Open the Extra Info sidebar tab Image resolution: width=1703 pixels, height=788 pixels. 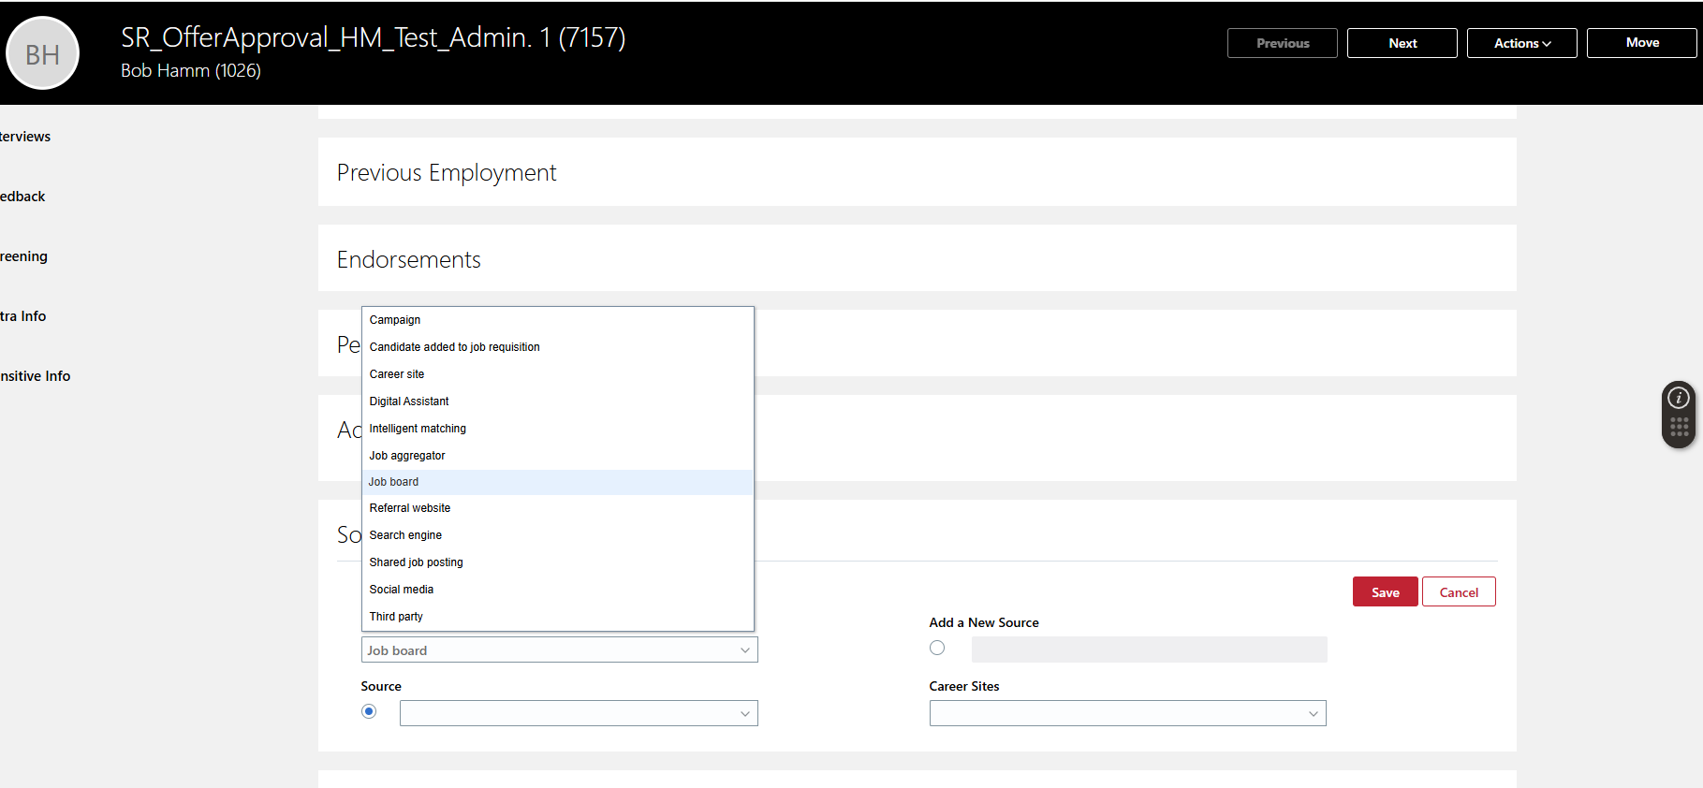tap(22, 316)
